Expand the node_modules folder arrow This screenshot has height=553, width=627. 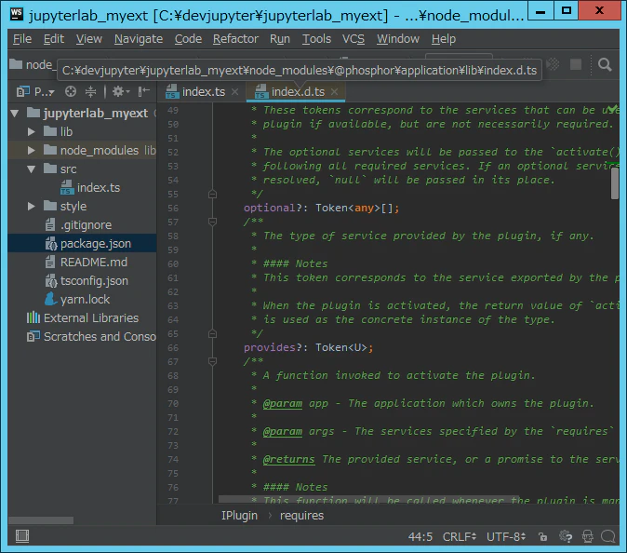point(32,151)
